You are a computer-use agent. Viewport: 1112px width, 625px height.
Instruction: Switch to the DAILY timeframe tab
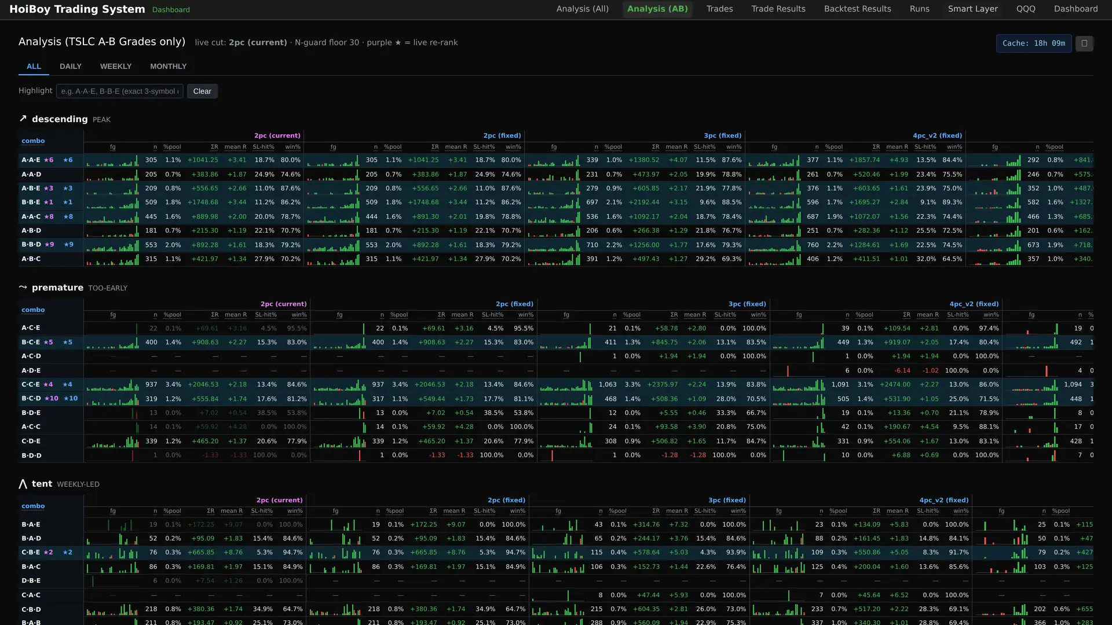click(x=71, y=67)
